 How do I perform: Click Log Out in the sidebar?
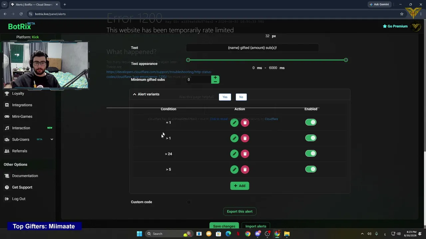tap(19, 199)
